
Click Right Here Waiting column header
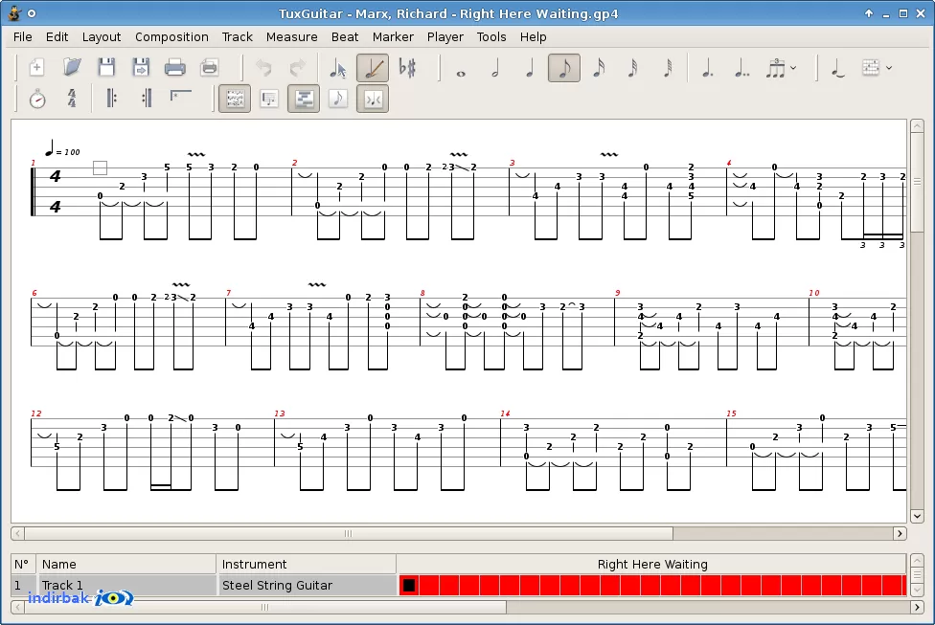[651, 565]
